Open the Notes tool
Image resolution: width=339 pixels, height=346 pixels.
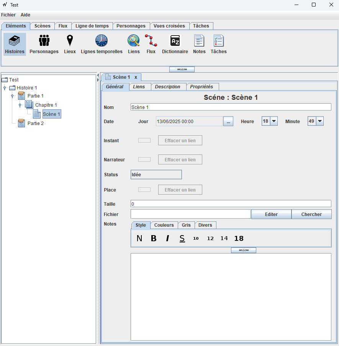tap(199, 43)
